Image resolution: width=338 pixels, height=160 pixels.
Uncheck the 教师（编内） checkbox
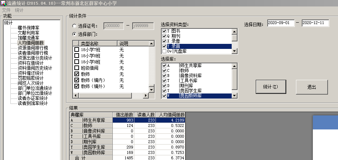coord(77,80)
